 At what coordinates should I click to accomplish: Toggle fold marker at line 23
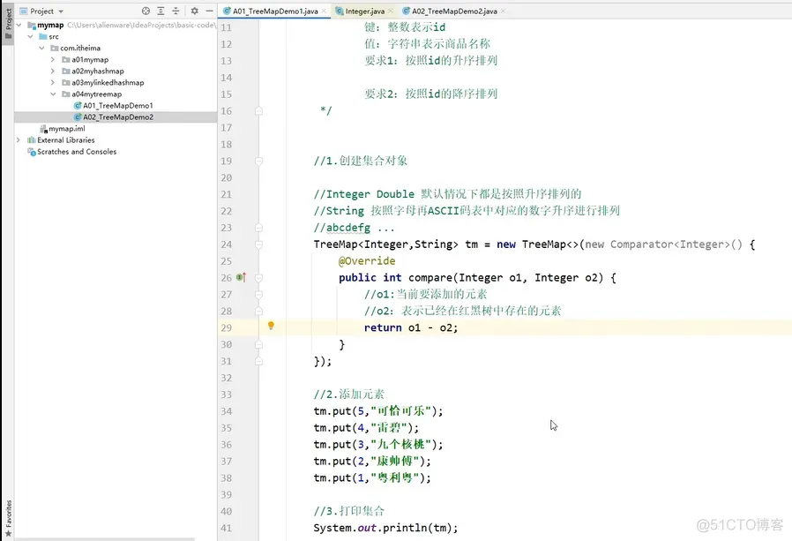258,228
